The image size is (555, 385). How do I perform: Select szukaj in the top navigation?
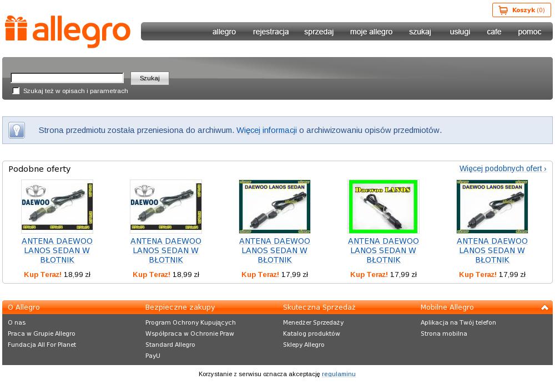point(420,32)
